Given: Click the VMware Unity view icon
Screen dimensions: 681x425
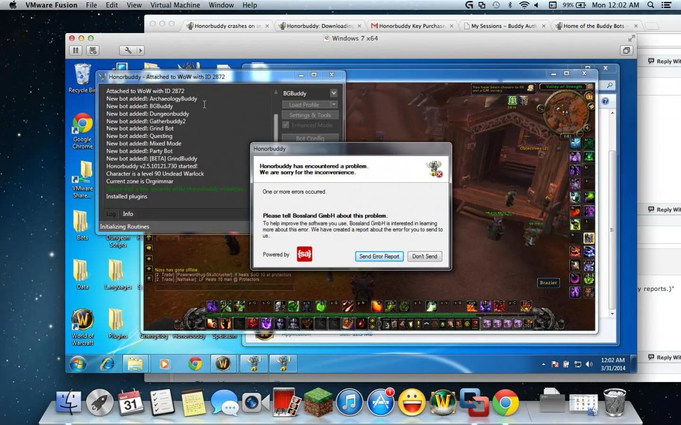Looking at the screenshot, I should click(x=627, y=50).
